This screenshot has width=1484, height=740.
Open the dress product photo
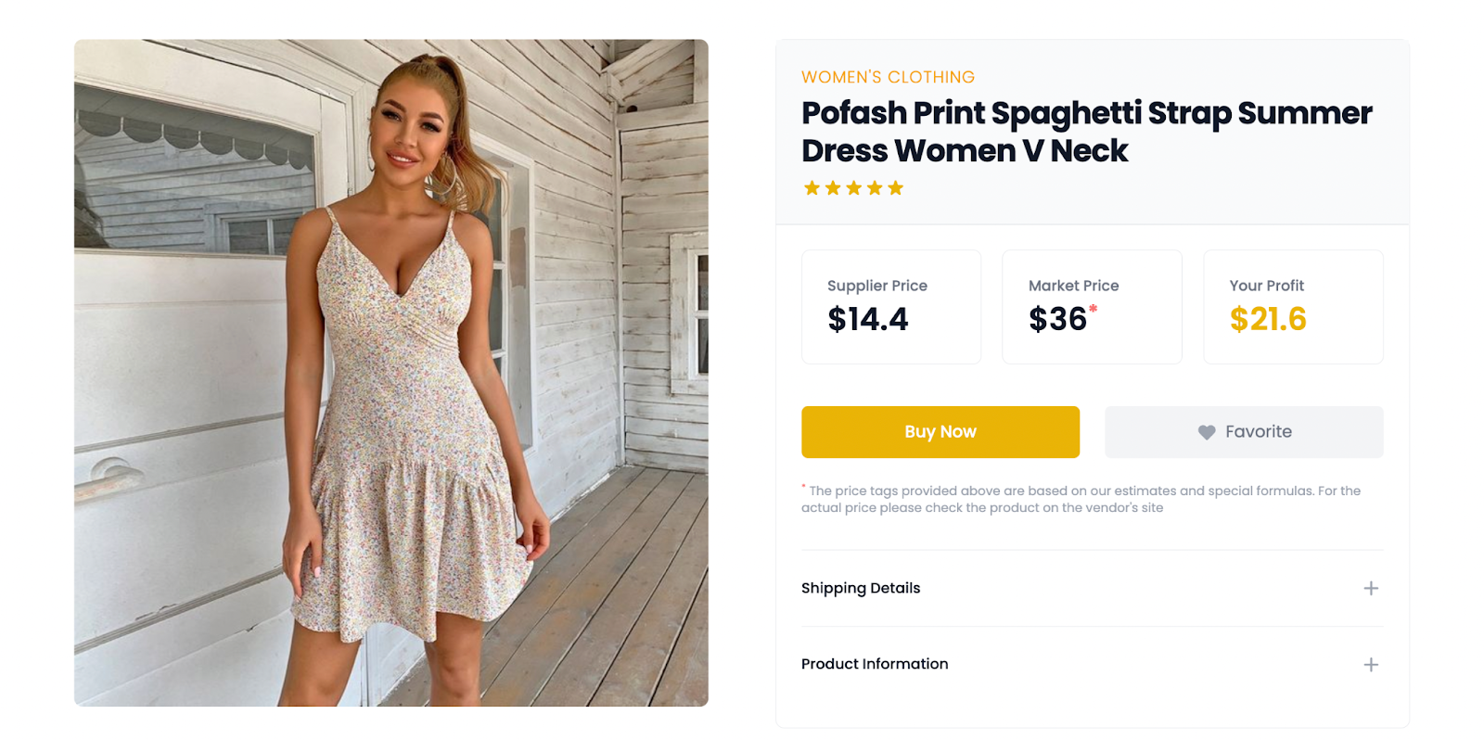pyautogui.click(x=390, y=373)
